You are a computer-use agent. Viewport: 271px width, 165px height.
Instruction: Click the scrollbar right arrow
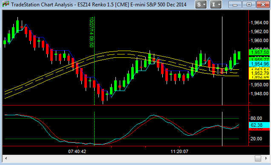click(266, 158)
